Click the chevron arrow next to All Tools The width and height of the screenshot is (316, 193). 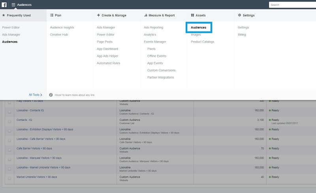click(x=41, y=95)
